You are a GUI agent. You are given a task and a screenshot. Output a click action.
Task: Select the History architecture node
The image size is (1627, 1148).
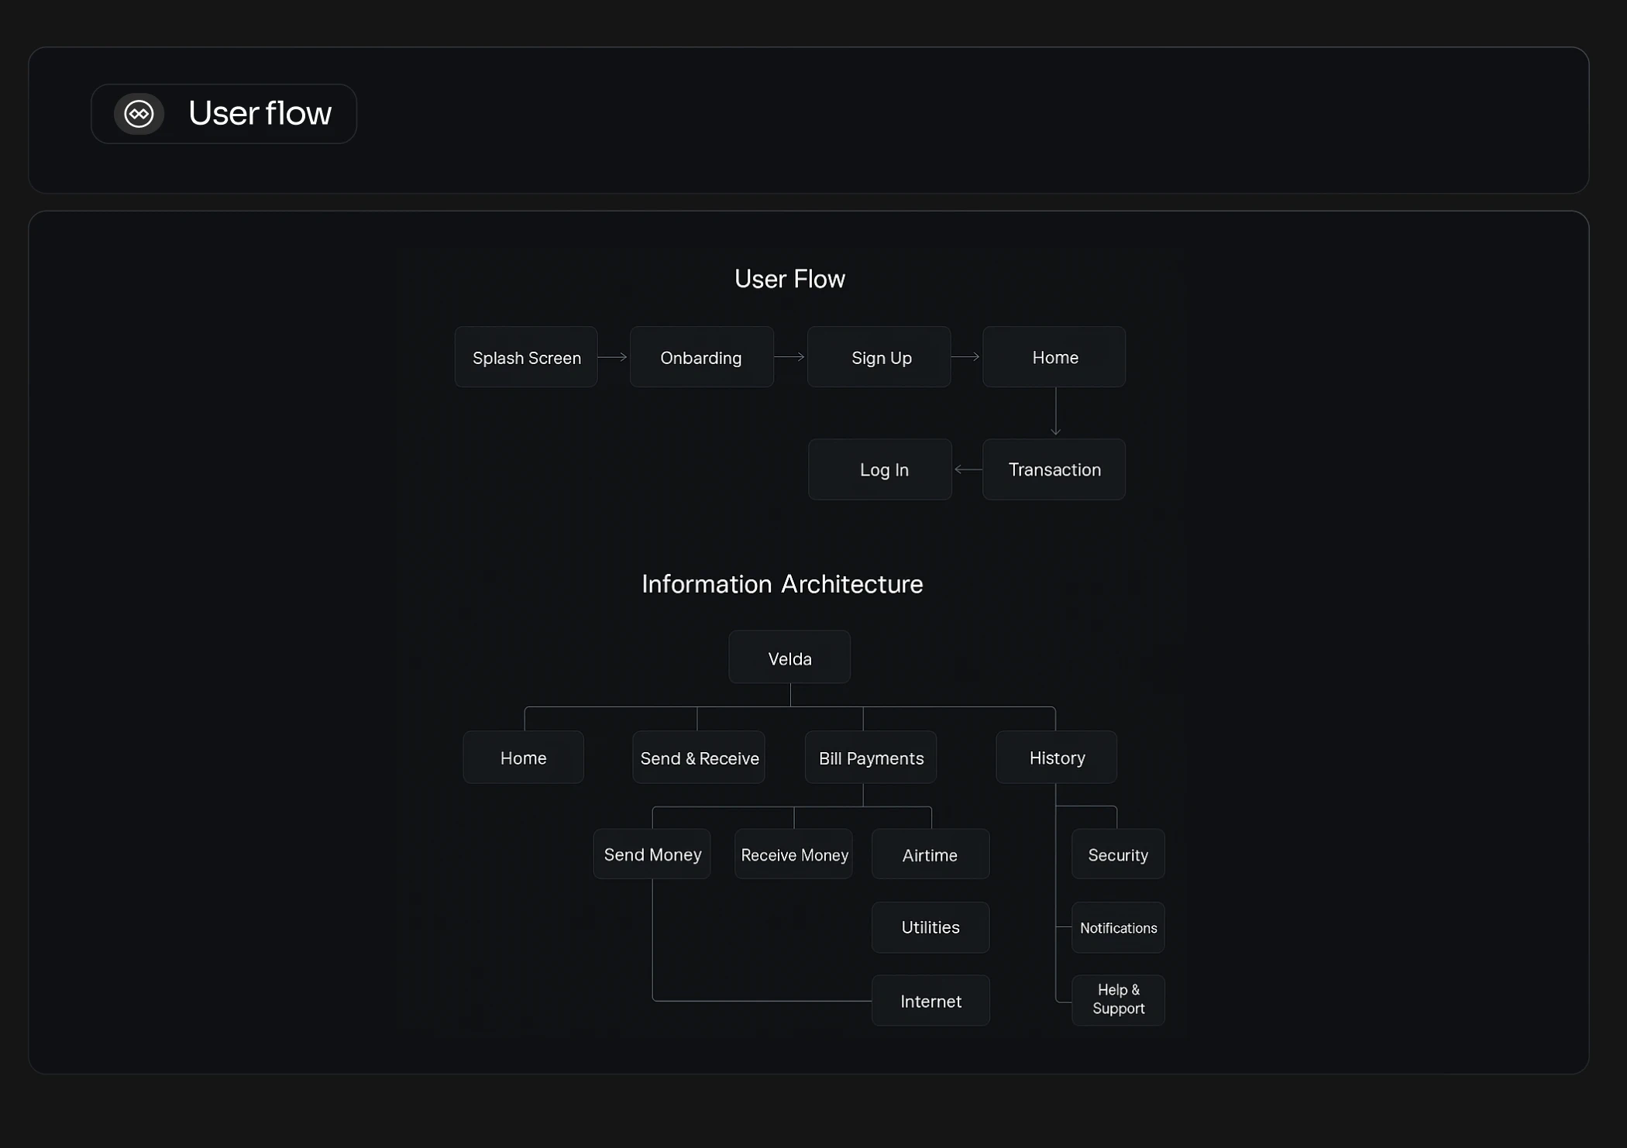1057,758
